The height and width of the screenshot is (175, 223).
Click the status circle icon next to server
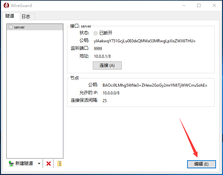coord(11,27)
